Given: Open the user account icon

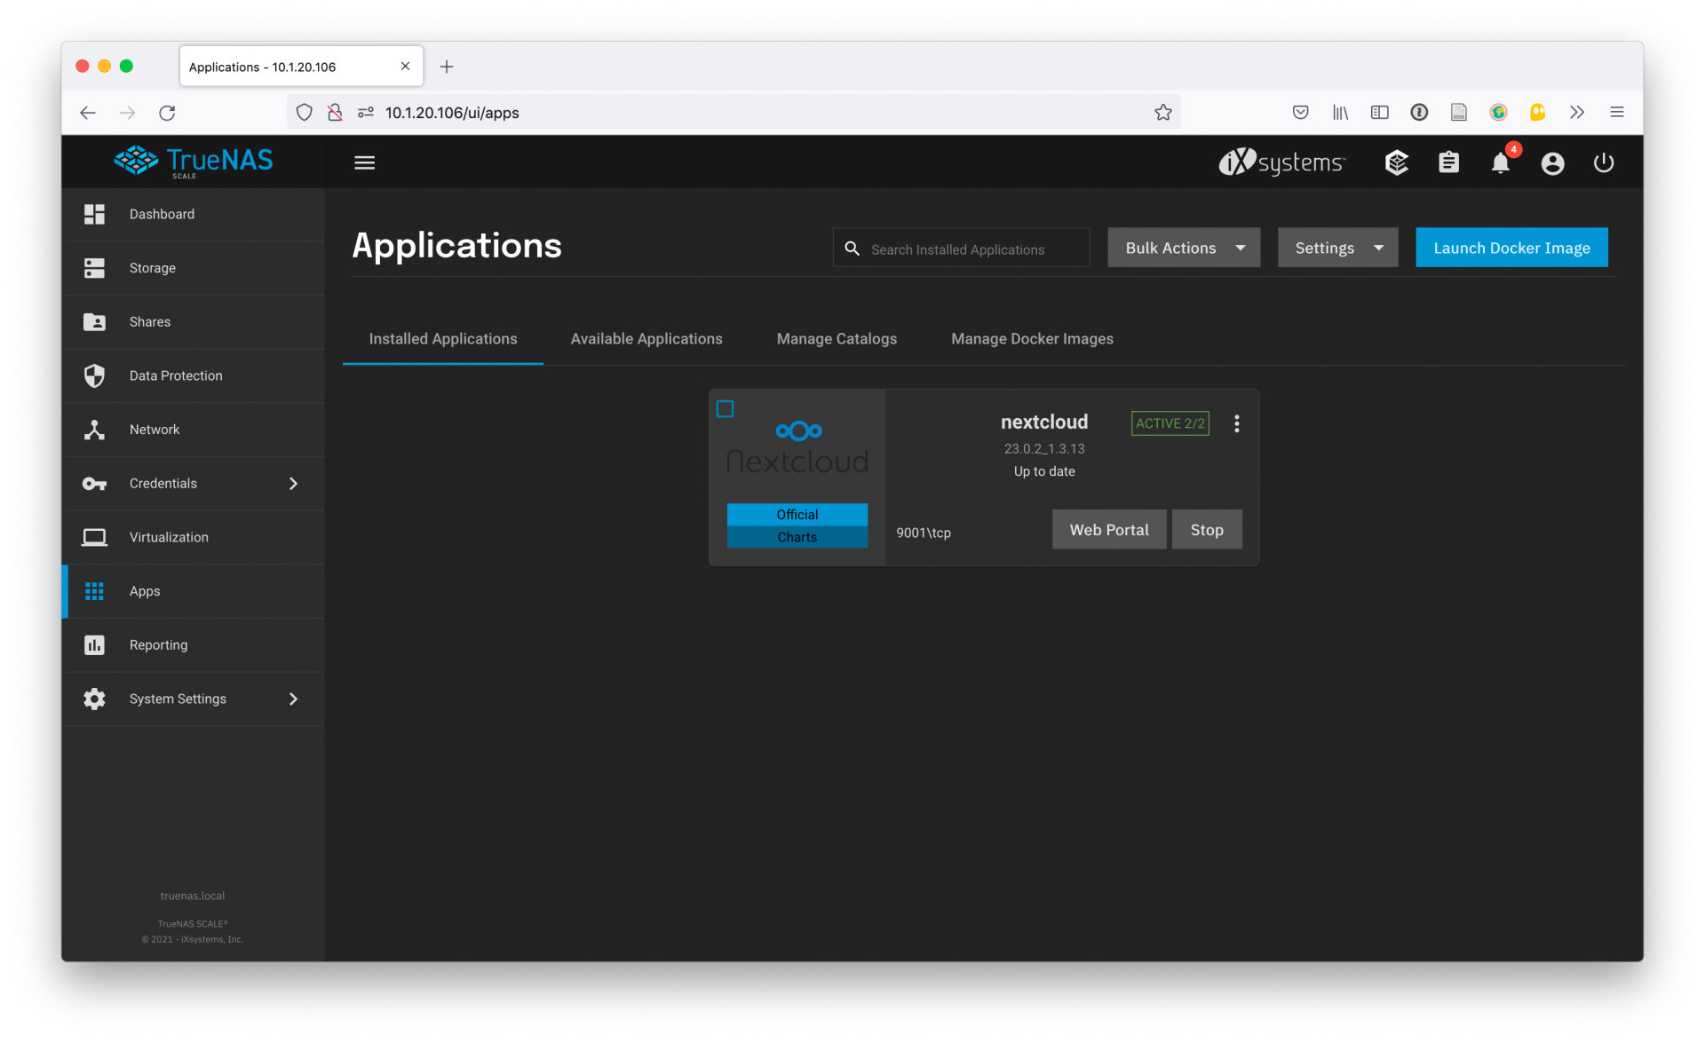Looking at the screenshot, I should coord(1552,162).
